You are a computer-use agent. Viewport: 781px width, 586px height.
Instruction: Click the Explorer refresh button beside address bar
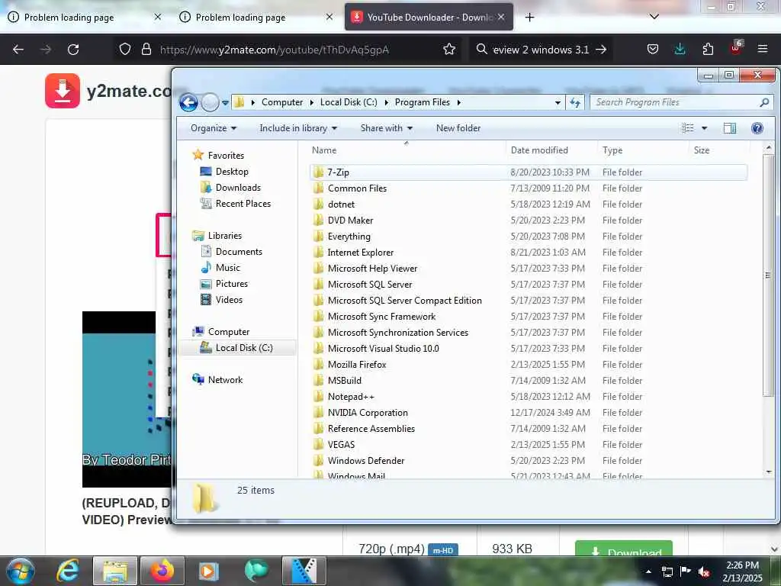(575, 103)
